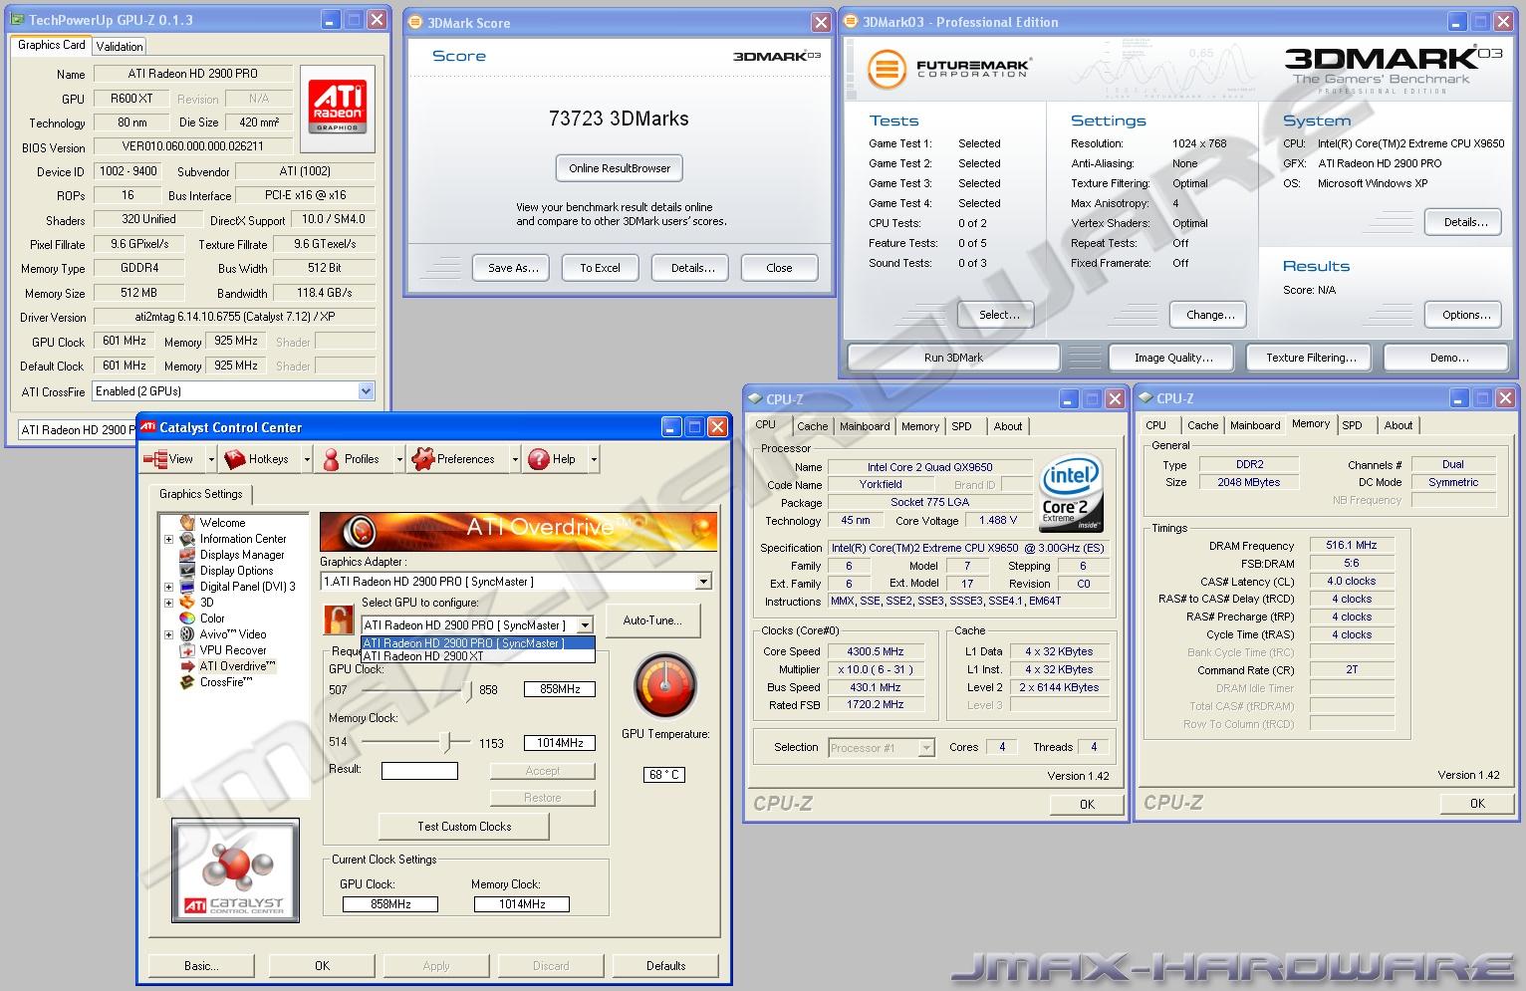Open the ATI CrossFire dropdown in GPU-Z

tap(366, 391)
